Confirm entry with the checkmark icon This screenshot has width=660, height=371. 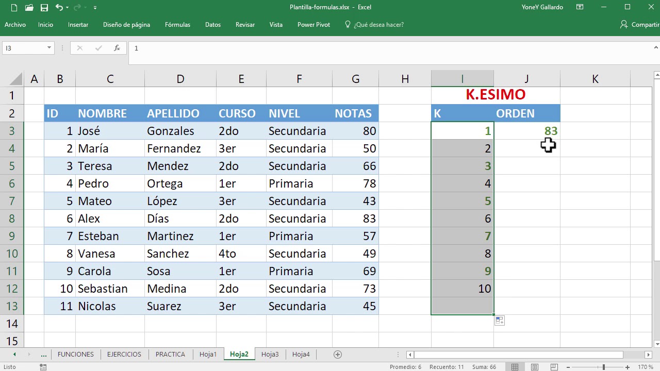98,48
